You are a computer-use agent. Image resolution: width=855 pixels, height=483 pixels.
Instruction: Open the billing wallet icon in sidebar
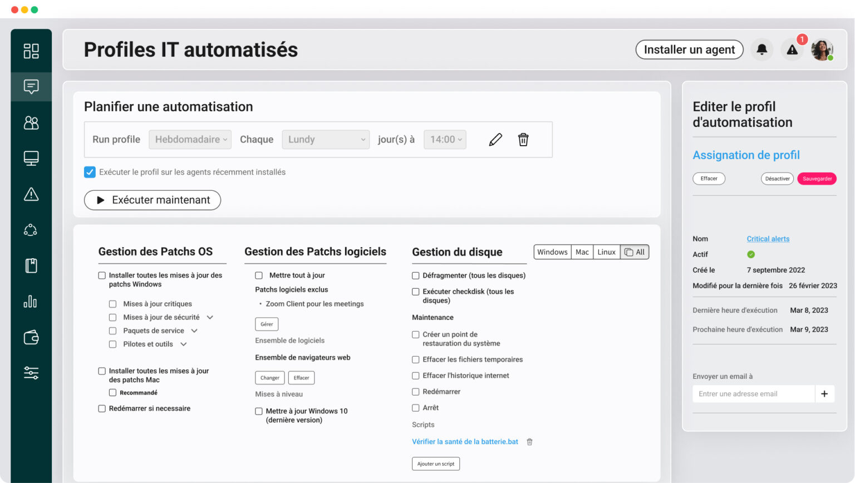pos(31,337)
